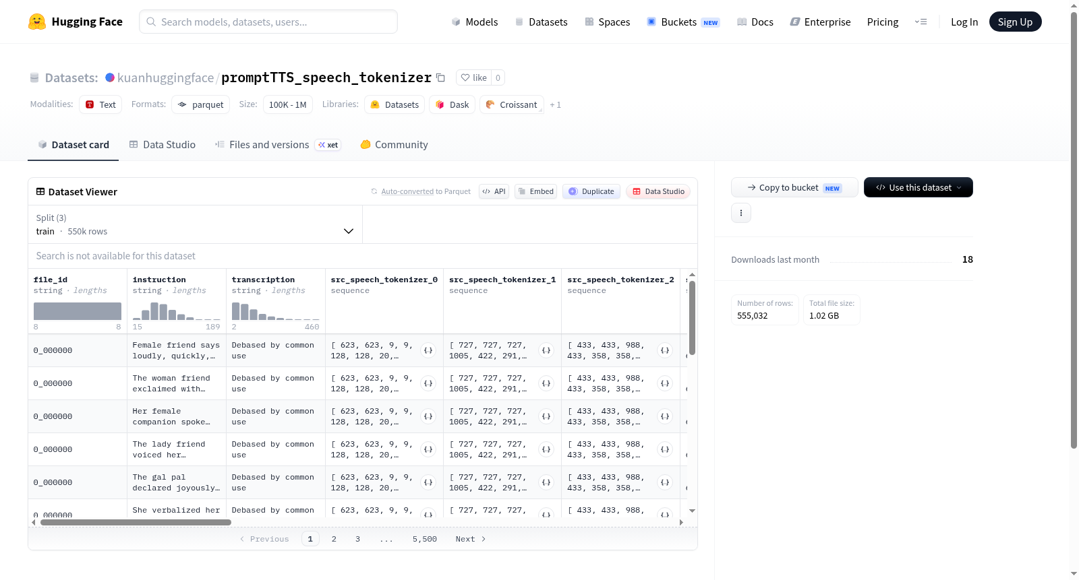Open Data Studio from viewer header button

coord(658,191)
